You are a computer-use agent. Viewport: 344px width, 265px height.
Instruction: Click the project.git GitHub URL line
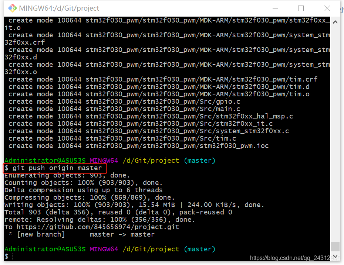pos(92,227)
